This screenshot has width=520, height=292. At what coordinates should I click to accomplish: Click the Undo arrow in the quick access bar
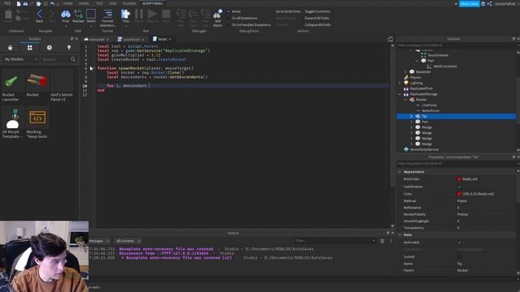click(52, 3)
